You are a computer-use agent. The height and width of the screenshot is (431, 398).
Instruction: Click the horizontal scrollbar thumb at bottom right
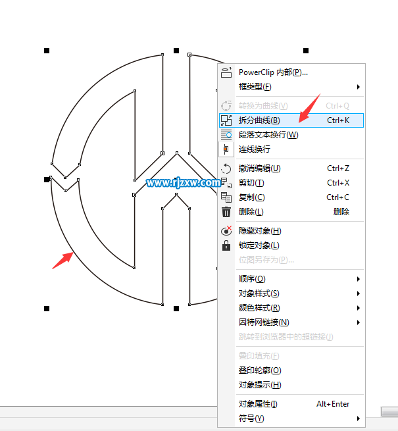(x=389, y=411)
